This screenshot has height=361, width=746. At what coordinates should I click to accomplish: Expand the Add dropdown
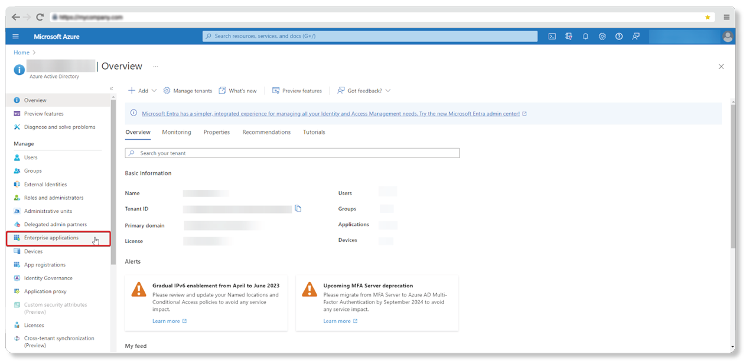142,91
